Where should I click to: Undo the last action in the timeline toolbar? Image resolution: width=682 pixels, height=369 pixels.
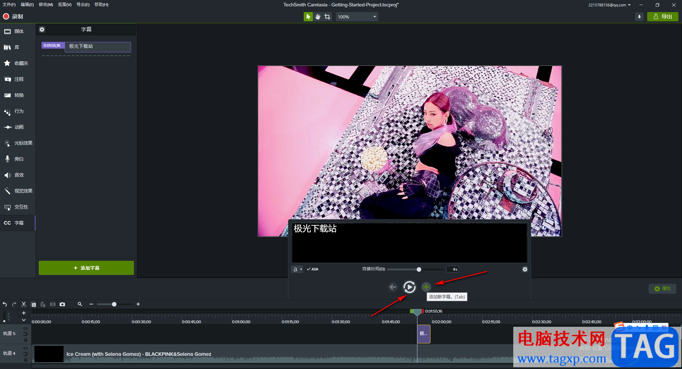click(x=5, y=304)
